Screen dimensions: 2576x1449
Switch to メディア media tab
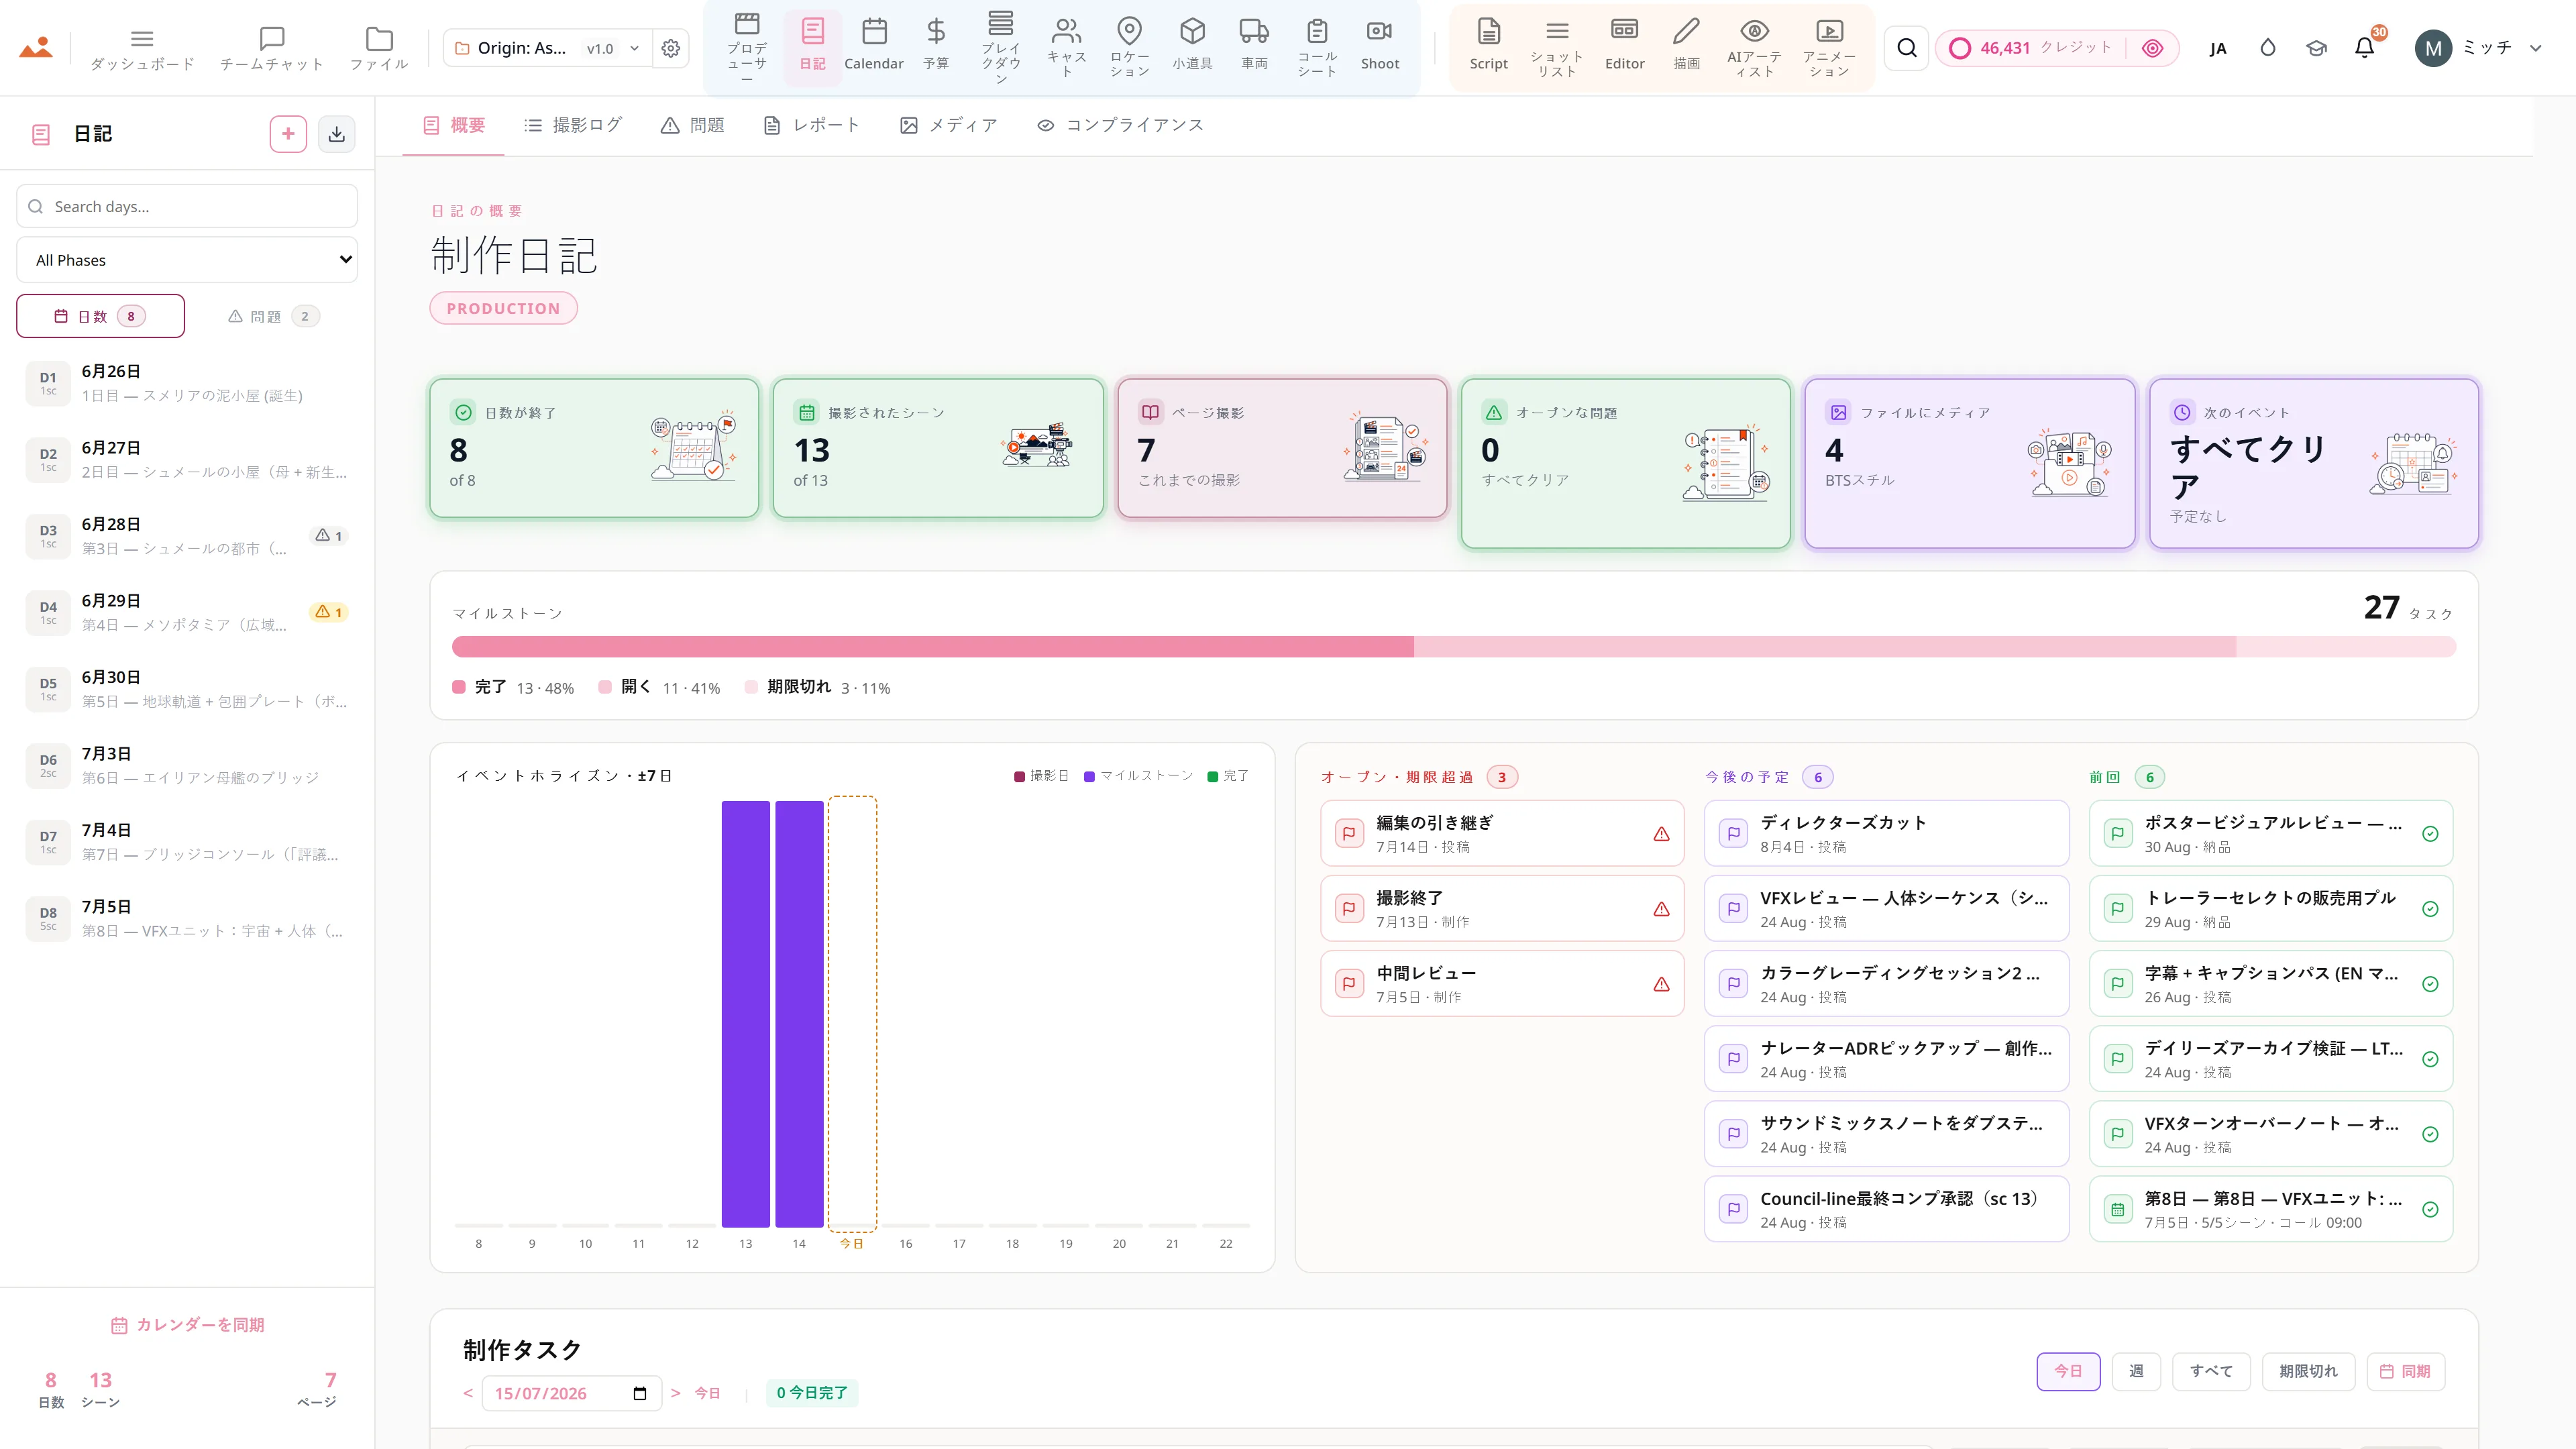coord(948,125)
